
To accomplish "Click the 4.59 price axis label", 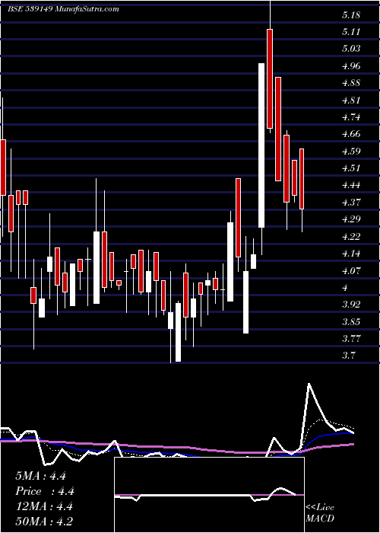I will pyautogui.click(x=351, y=152).
